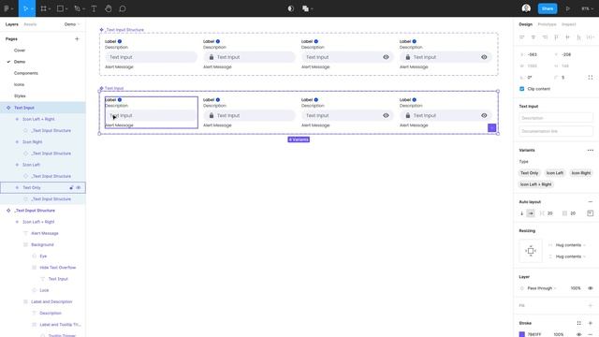Viewport: 599px width, 337px height.
Task: Toggle Clip content checkbox
Action: (x=522, y=89)
